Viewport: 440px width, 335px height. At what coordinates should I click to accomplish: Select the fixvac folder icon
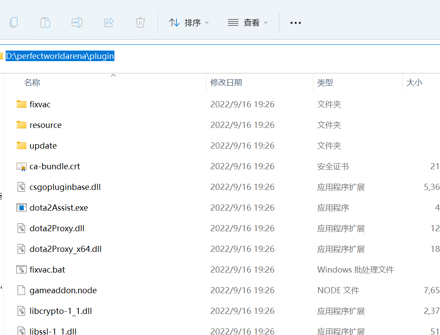coord(21,104)
